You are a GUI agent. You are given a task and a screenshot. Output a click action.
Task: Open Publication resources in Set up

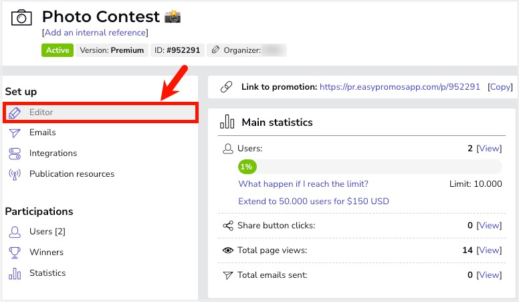point(72,174)
